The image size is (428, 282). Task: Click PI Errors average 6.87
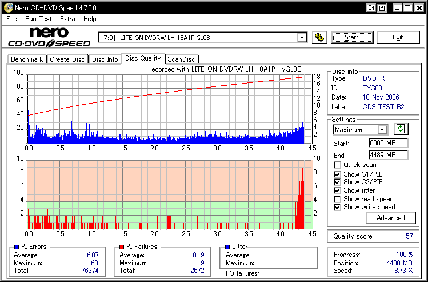click(93, 255)
